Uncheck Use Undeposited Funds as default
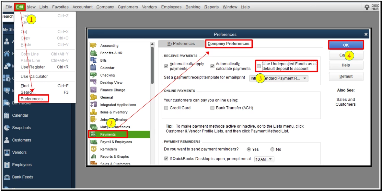This screenshot has width=382, height=191. tap(259, 66)
